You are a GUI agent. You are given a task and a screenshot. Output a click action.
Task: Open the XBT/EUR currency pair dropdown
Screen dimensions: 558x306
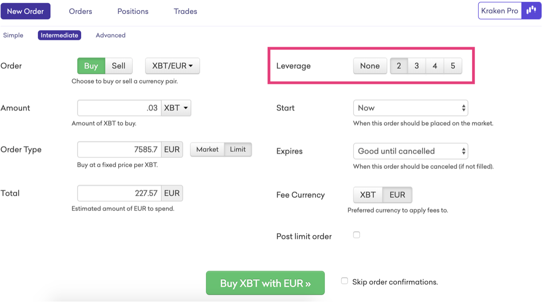point(172,66)
